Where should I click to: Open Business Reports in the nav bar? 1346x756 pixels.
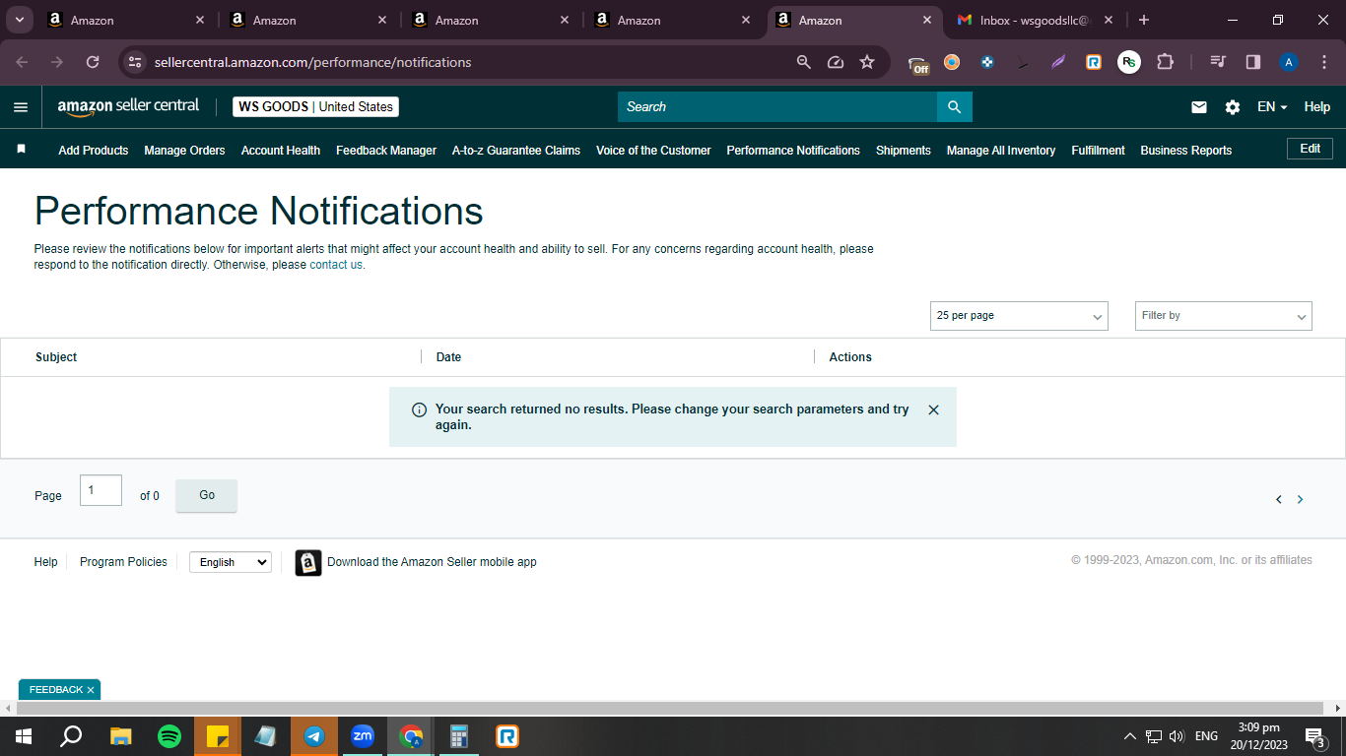pyautogui.click(x=1186, y=151)
